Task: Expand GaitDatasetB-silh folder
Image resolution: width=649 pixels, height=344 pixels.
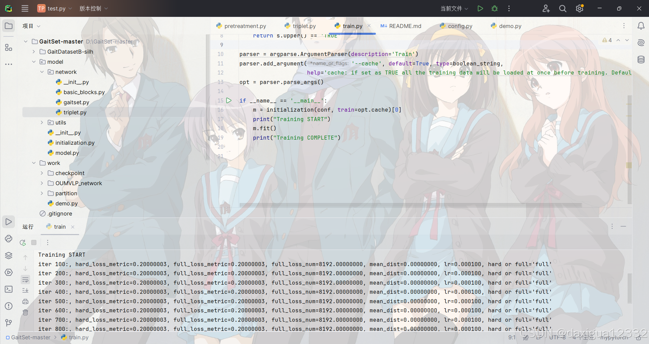Action: point(34,52)
